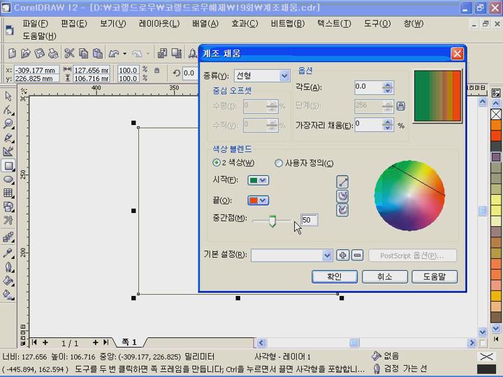Click the Copy icon in toolbar
The width and height of the screenshot is (503, 377).
(83, 53)
